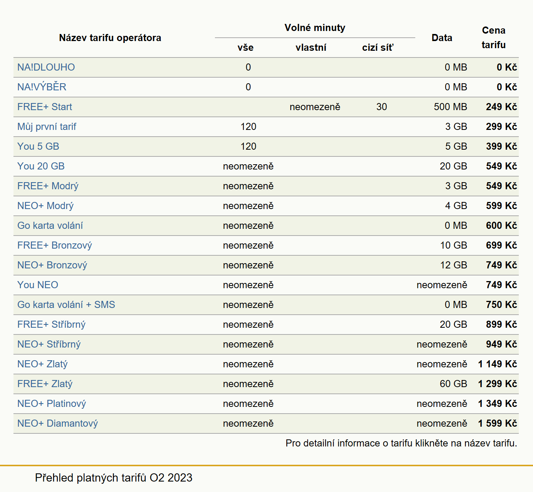Select the 10 GB data cell
Viewport: 533px width, 492px height.
(453, 245)
